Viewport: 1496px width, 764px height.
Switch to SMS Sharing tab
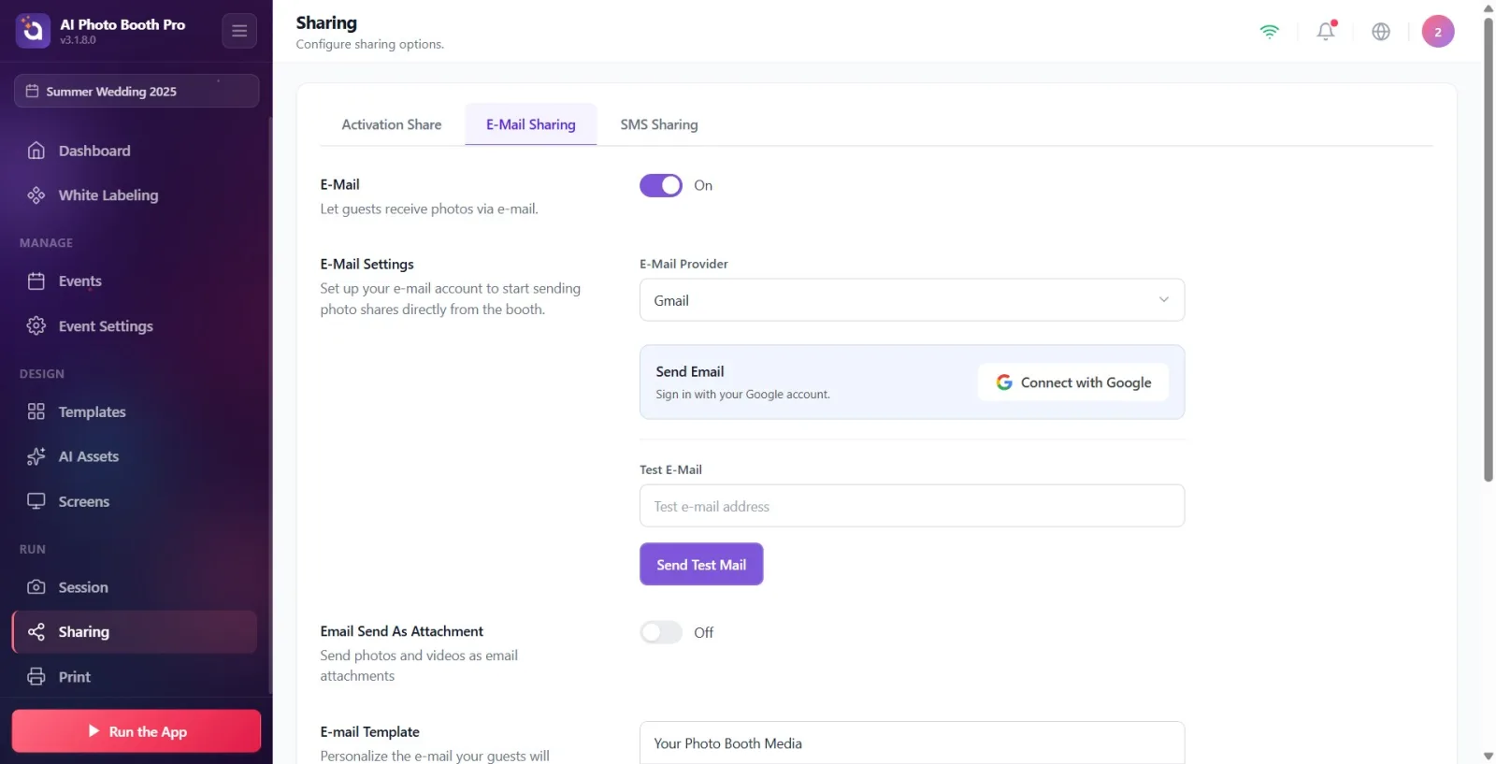click(x=659, y=124)
